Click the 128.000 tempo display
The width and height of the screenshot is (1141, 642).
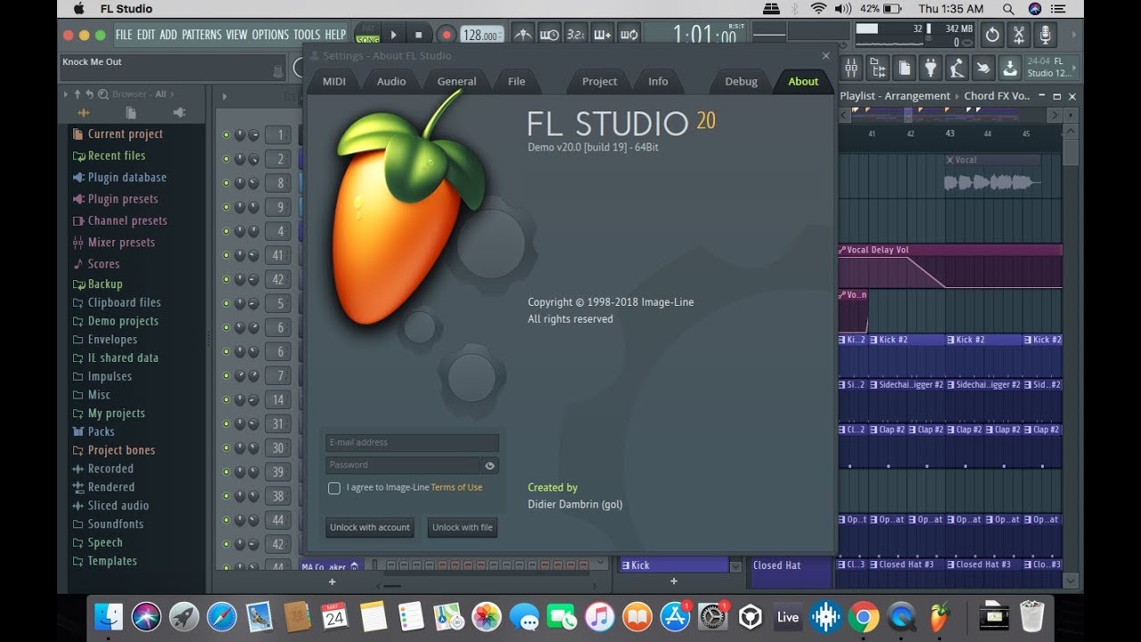click(x=482, y=35)
